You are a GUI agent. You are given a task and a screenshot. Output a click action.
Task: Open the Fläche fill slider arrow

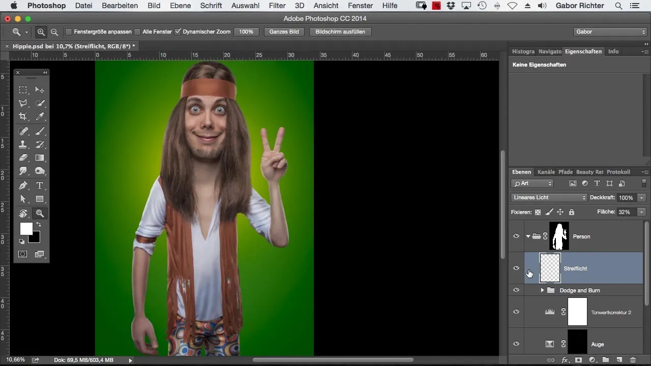[x=642, y=212]
